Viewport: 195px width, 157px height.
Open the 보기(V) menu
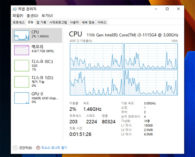[x=47, y=16]
